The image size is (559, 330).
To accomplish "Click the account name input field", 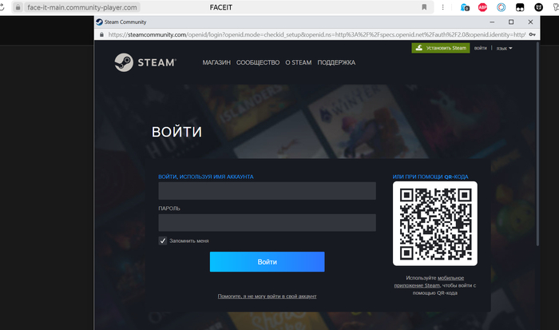I will [267, 191].
